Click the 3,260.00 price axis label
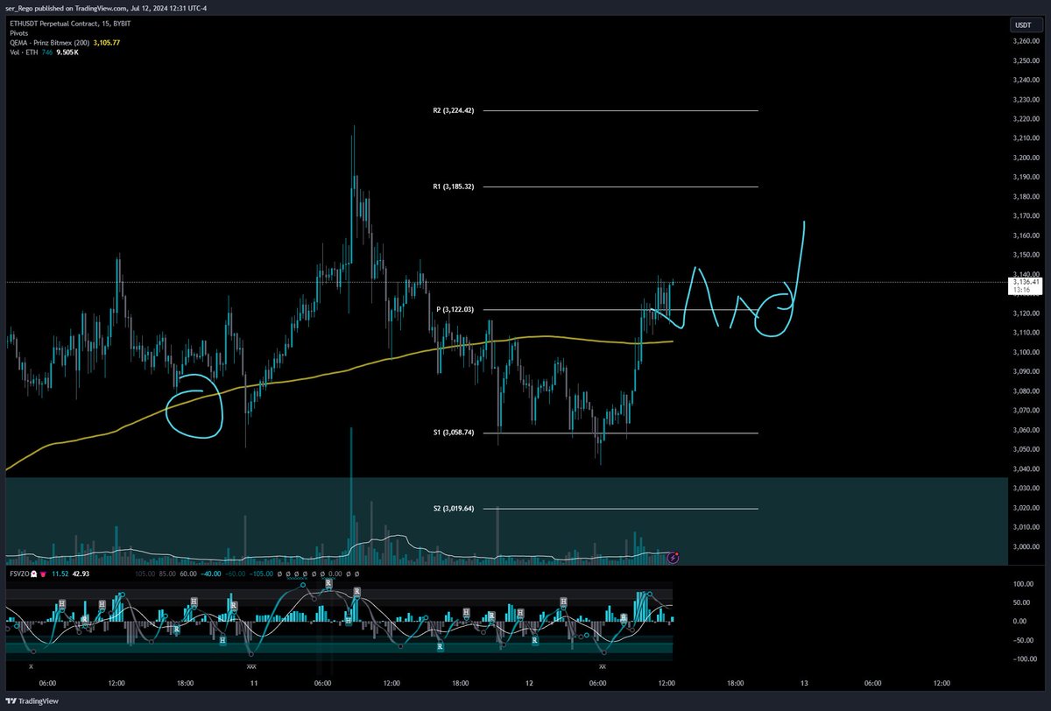1051x711 pixels. tap(1026, 41)
